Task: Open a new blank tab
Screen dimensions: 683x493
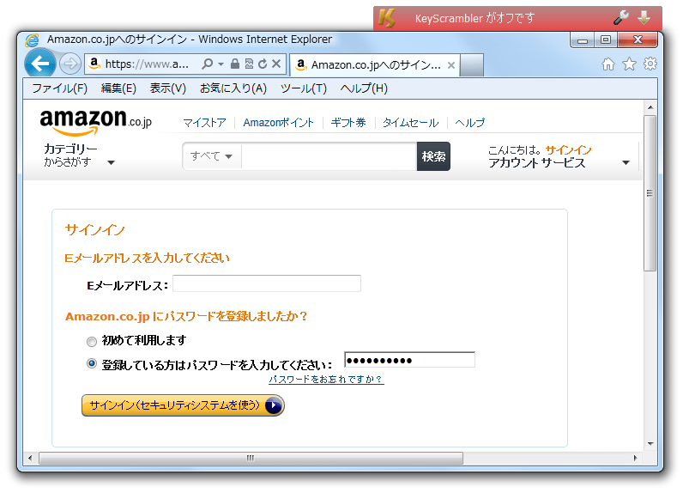Action: [x=472, y=65]
